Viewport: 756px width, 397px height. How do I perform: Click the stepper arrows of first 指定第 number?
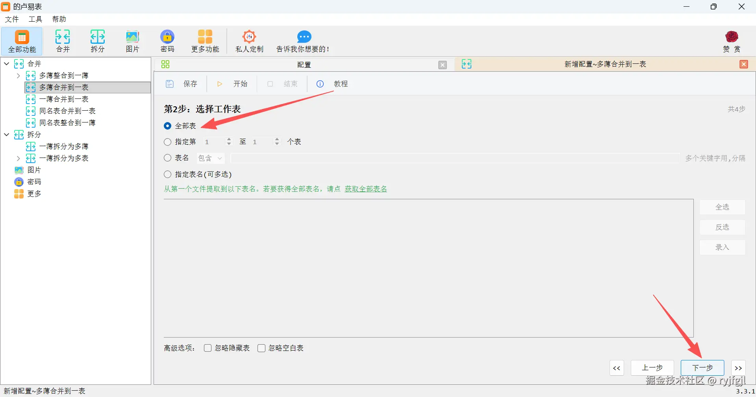point(229,142)
